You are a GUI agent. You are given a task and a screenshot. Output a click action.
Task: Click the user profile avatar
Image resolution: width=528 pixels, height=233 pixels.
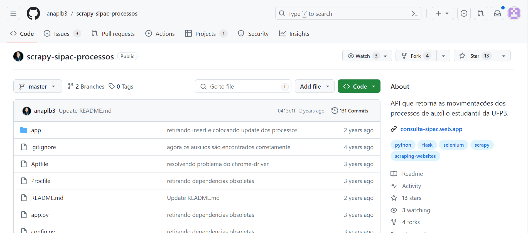click(x=514, y=13)
